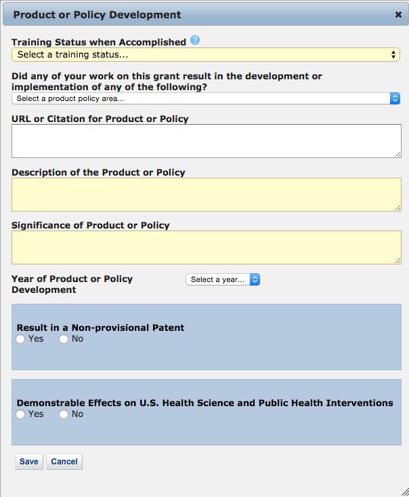Focus the Significance of Product text area

coord(206,247)
